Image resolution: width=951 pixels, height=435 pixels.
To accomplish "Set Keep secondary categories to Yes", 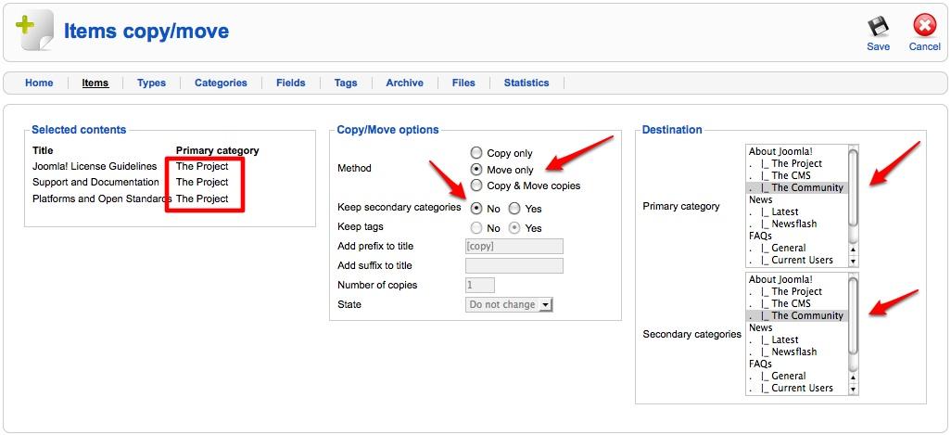I will coord(514,209).
